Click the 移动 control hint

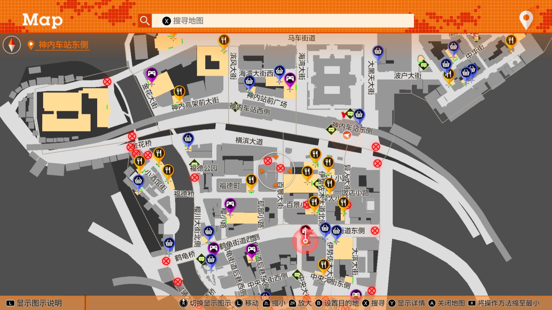[x=247, y=303]
